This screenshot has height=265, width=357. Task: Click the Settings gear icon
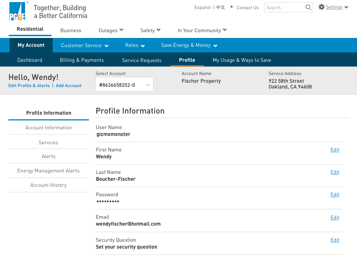click(322, 7)
